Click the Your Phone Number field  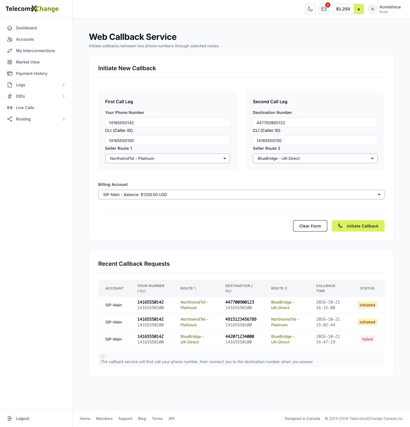tap(167, 123)
